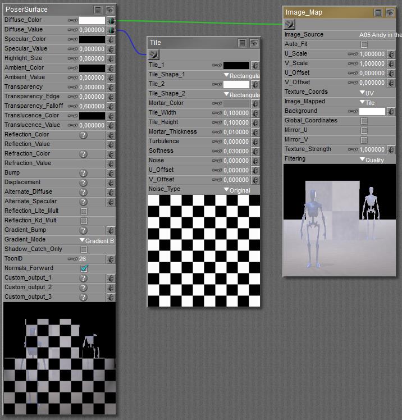
Task: Toggle Tile node preview eye icon
Action: pos(254,43)
